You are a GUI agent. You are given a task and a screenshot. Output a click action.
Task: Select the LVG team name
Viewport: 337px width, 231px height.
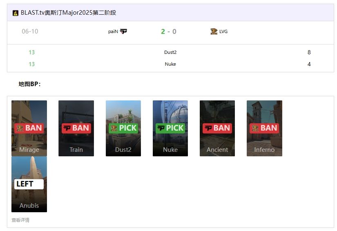pyautogui.click(x=223, y=31)
